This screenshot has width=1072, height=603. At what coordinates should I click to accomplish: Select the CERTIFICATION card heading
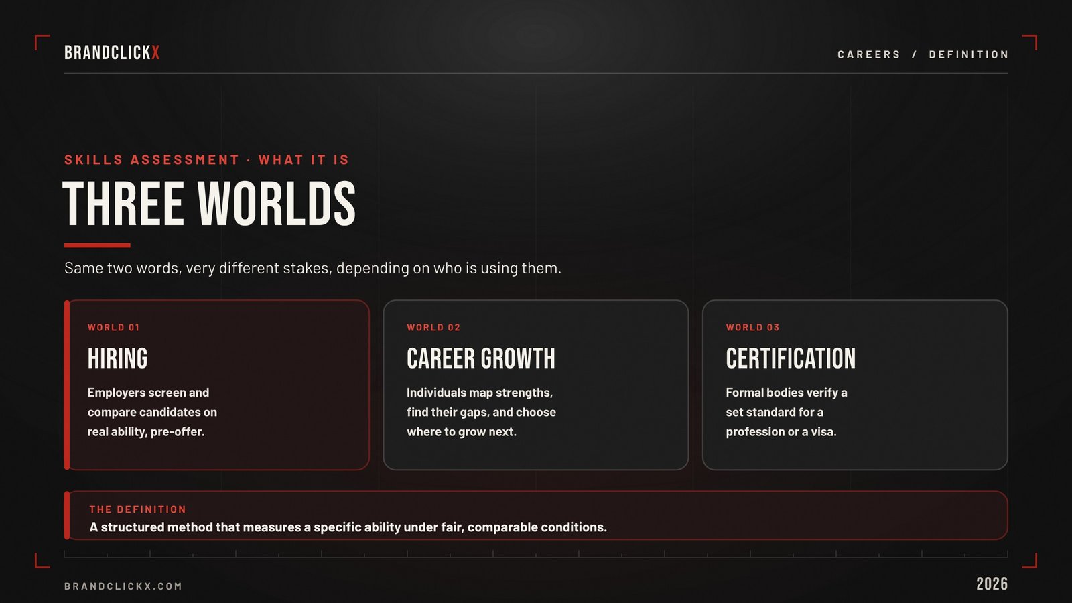791,358
